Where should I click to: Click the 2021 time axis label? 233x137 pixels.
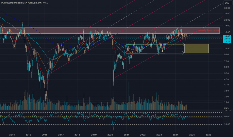tap(126, 135)
